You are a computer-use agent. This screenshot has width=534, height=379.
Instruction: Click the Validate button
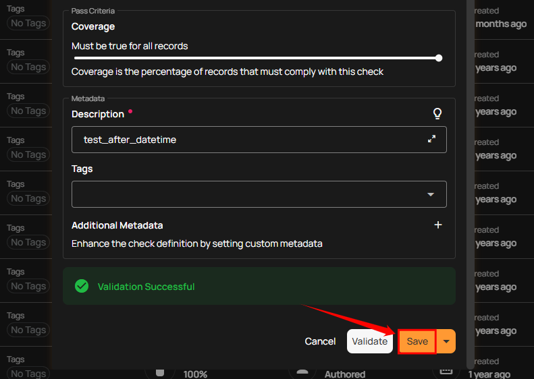370,341
